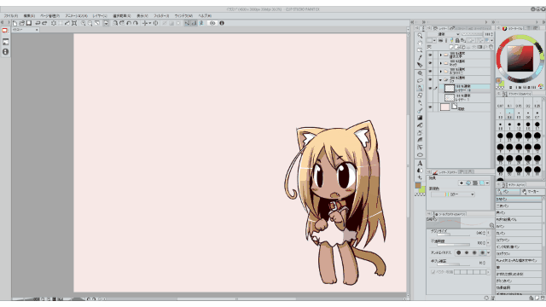Click the red frame icon left of canvas tab

pyautogui.click(x=5, y=31)
